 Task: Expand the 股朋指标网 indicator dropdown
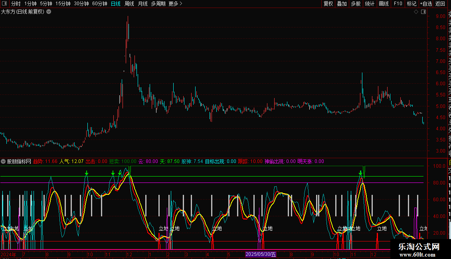(x=4, y=161)
